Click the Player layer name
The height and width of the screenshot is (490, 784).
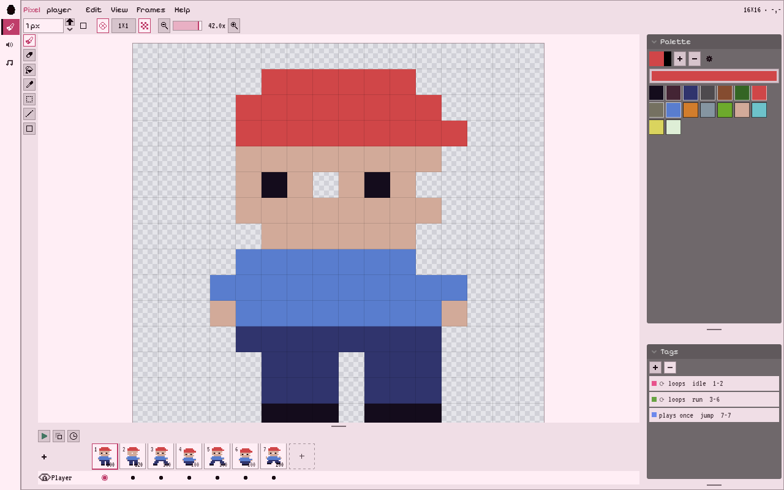61,478
